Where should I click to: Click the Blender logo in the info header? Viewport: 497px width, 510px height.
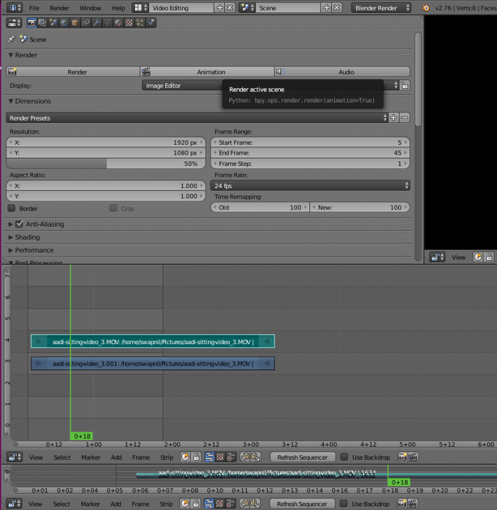pyautogui.click(x=426, y=7)
